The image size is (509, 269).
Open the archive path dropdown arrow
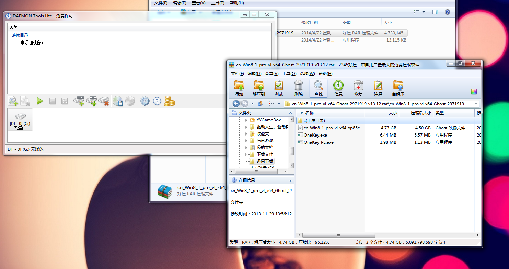[x=476, y=104]
